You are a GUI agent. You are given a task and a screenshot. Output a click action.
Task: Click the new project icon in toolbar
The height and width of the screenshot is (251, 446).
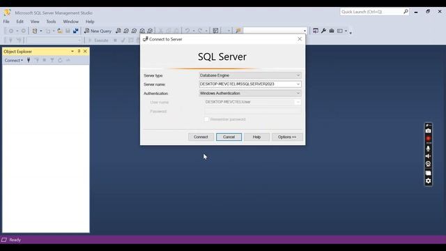(x=35, y=31)
